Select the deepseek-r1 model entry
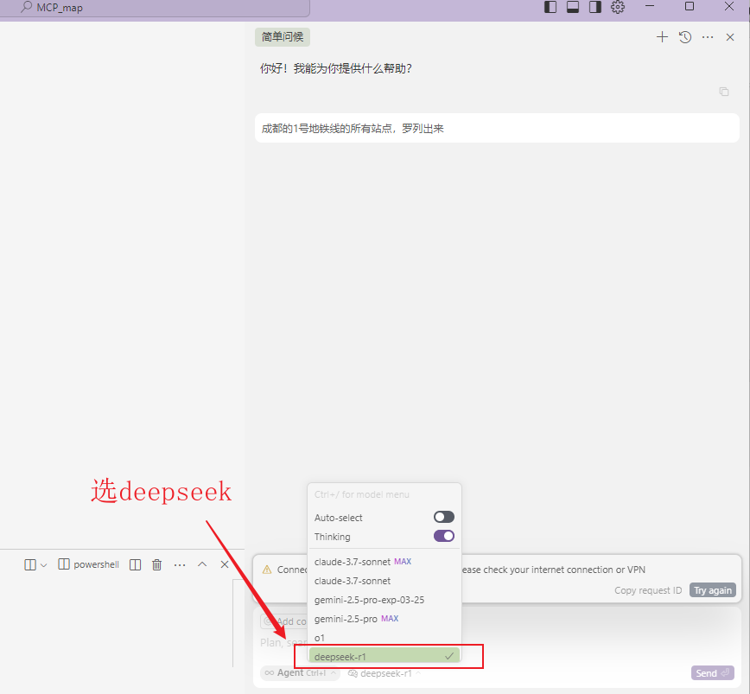The image size is (750, 694). [385, 656]
